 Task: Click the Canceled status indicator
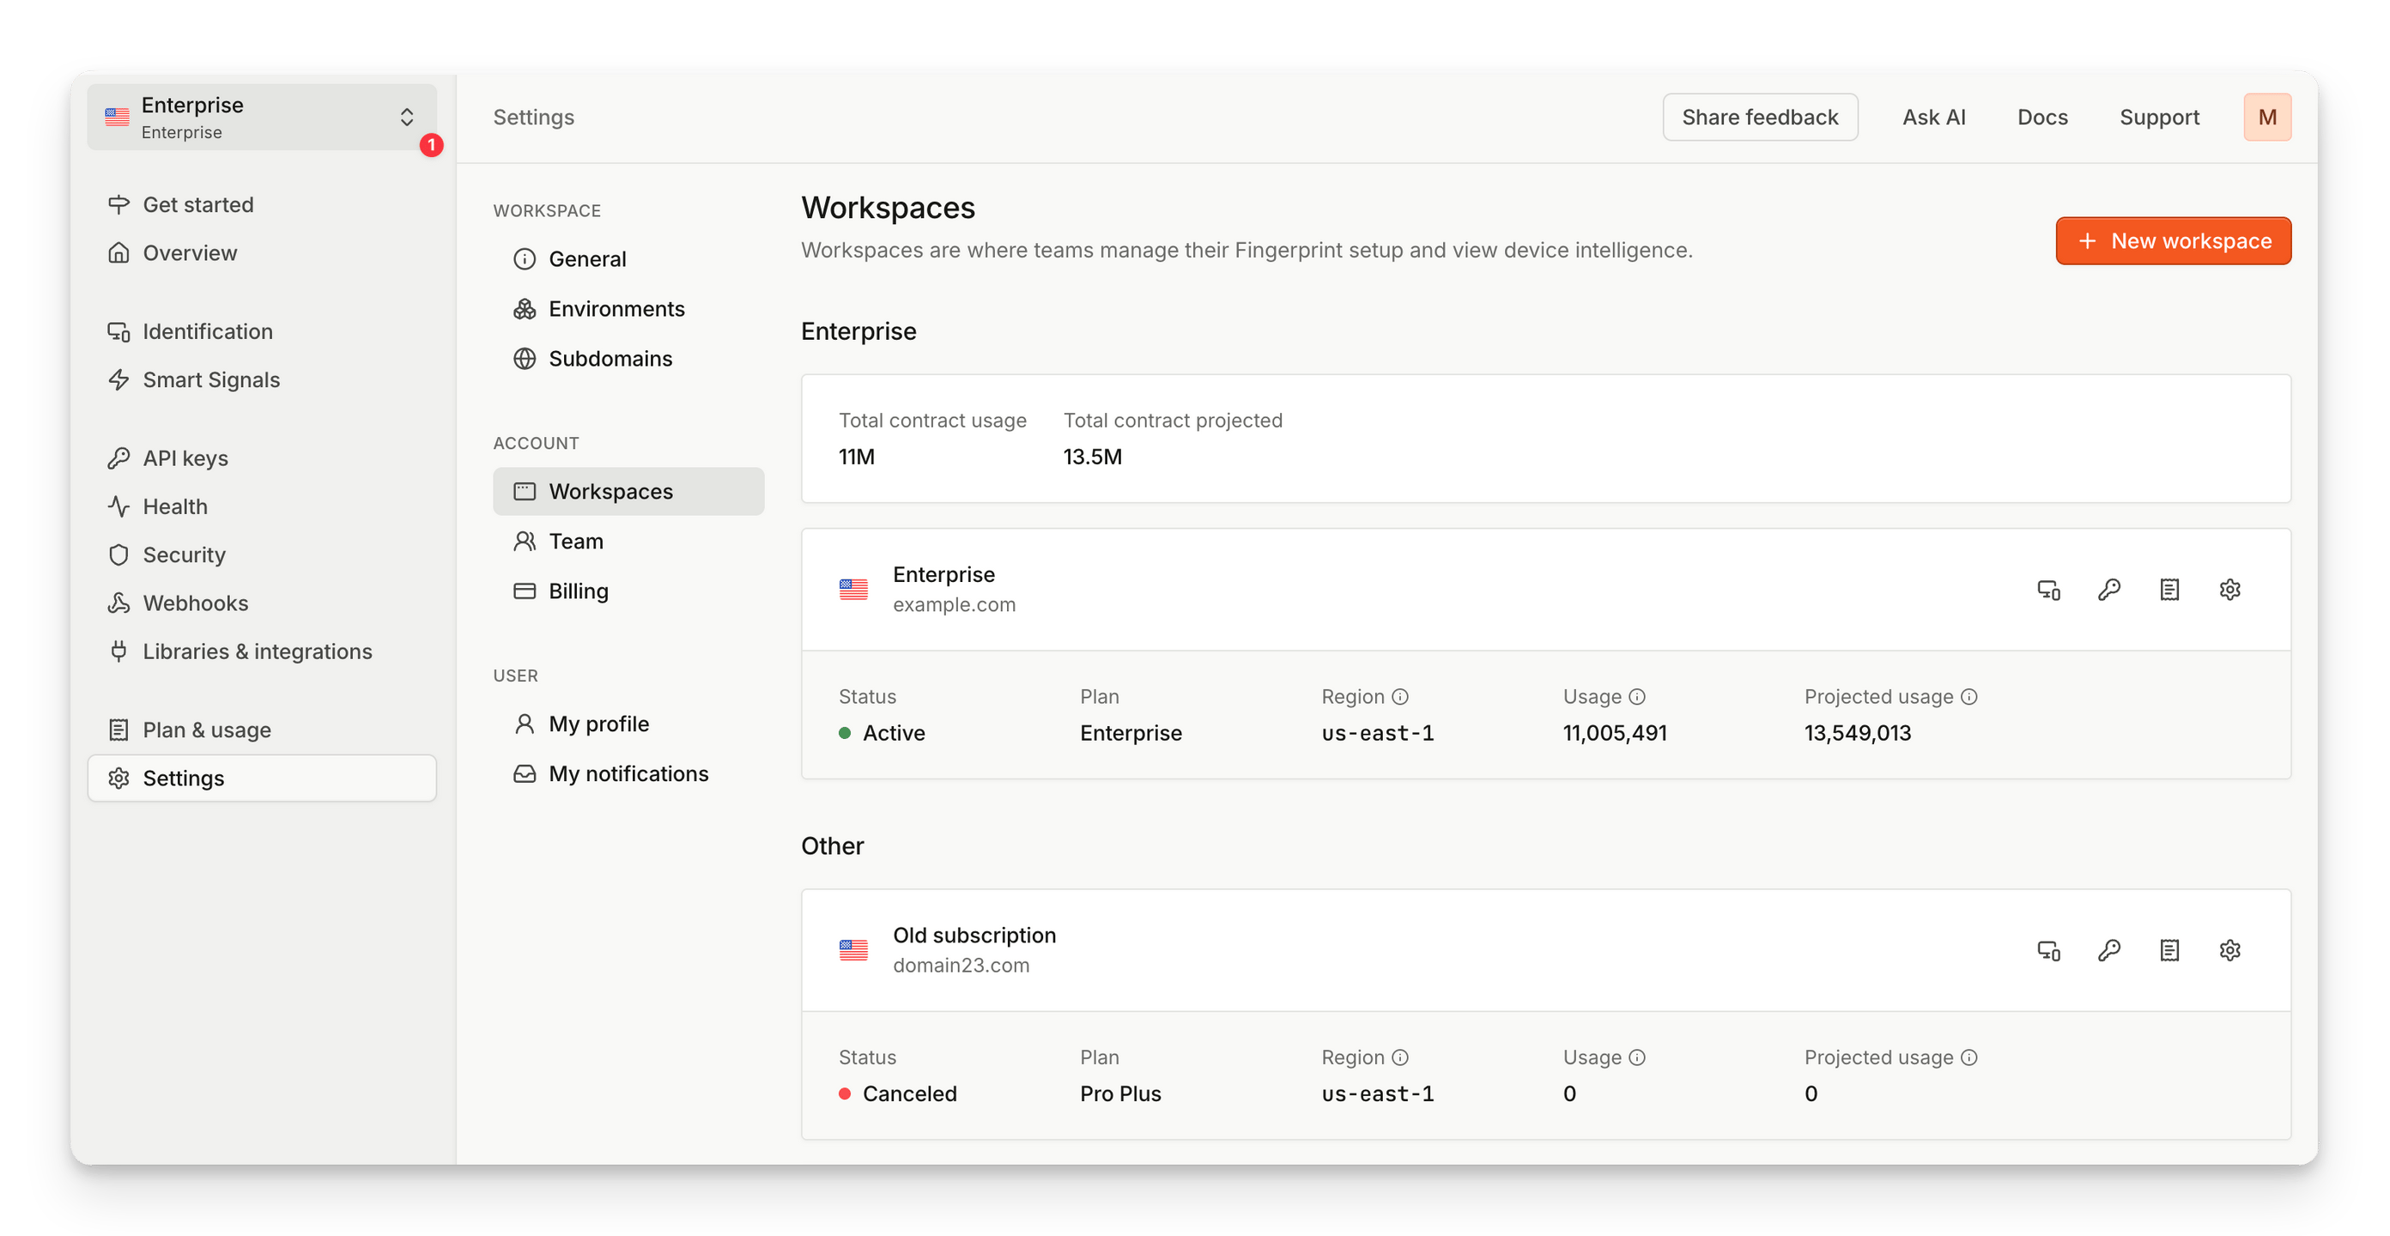(x=897, y=1094)
